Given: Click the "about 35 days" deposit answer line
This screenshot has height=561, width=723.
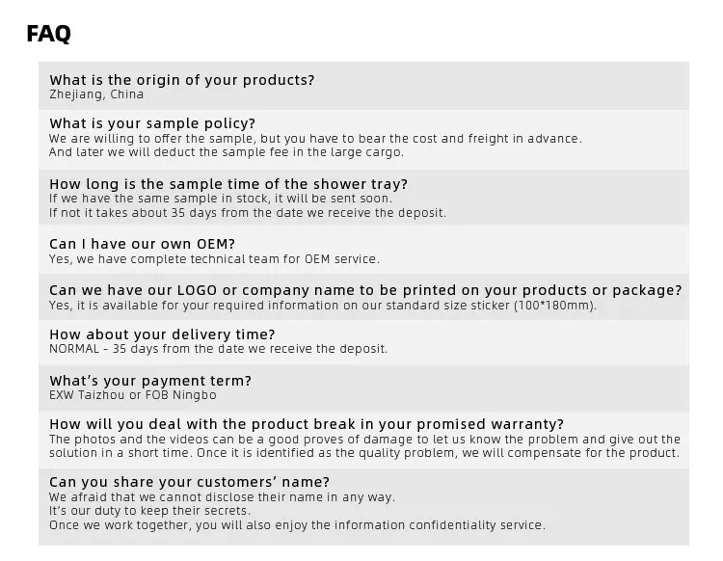Looking at the screenshot, I should tap(248, 213).
